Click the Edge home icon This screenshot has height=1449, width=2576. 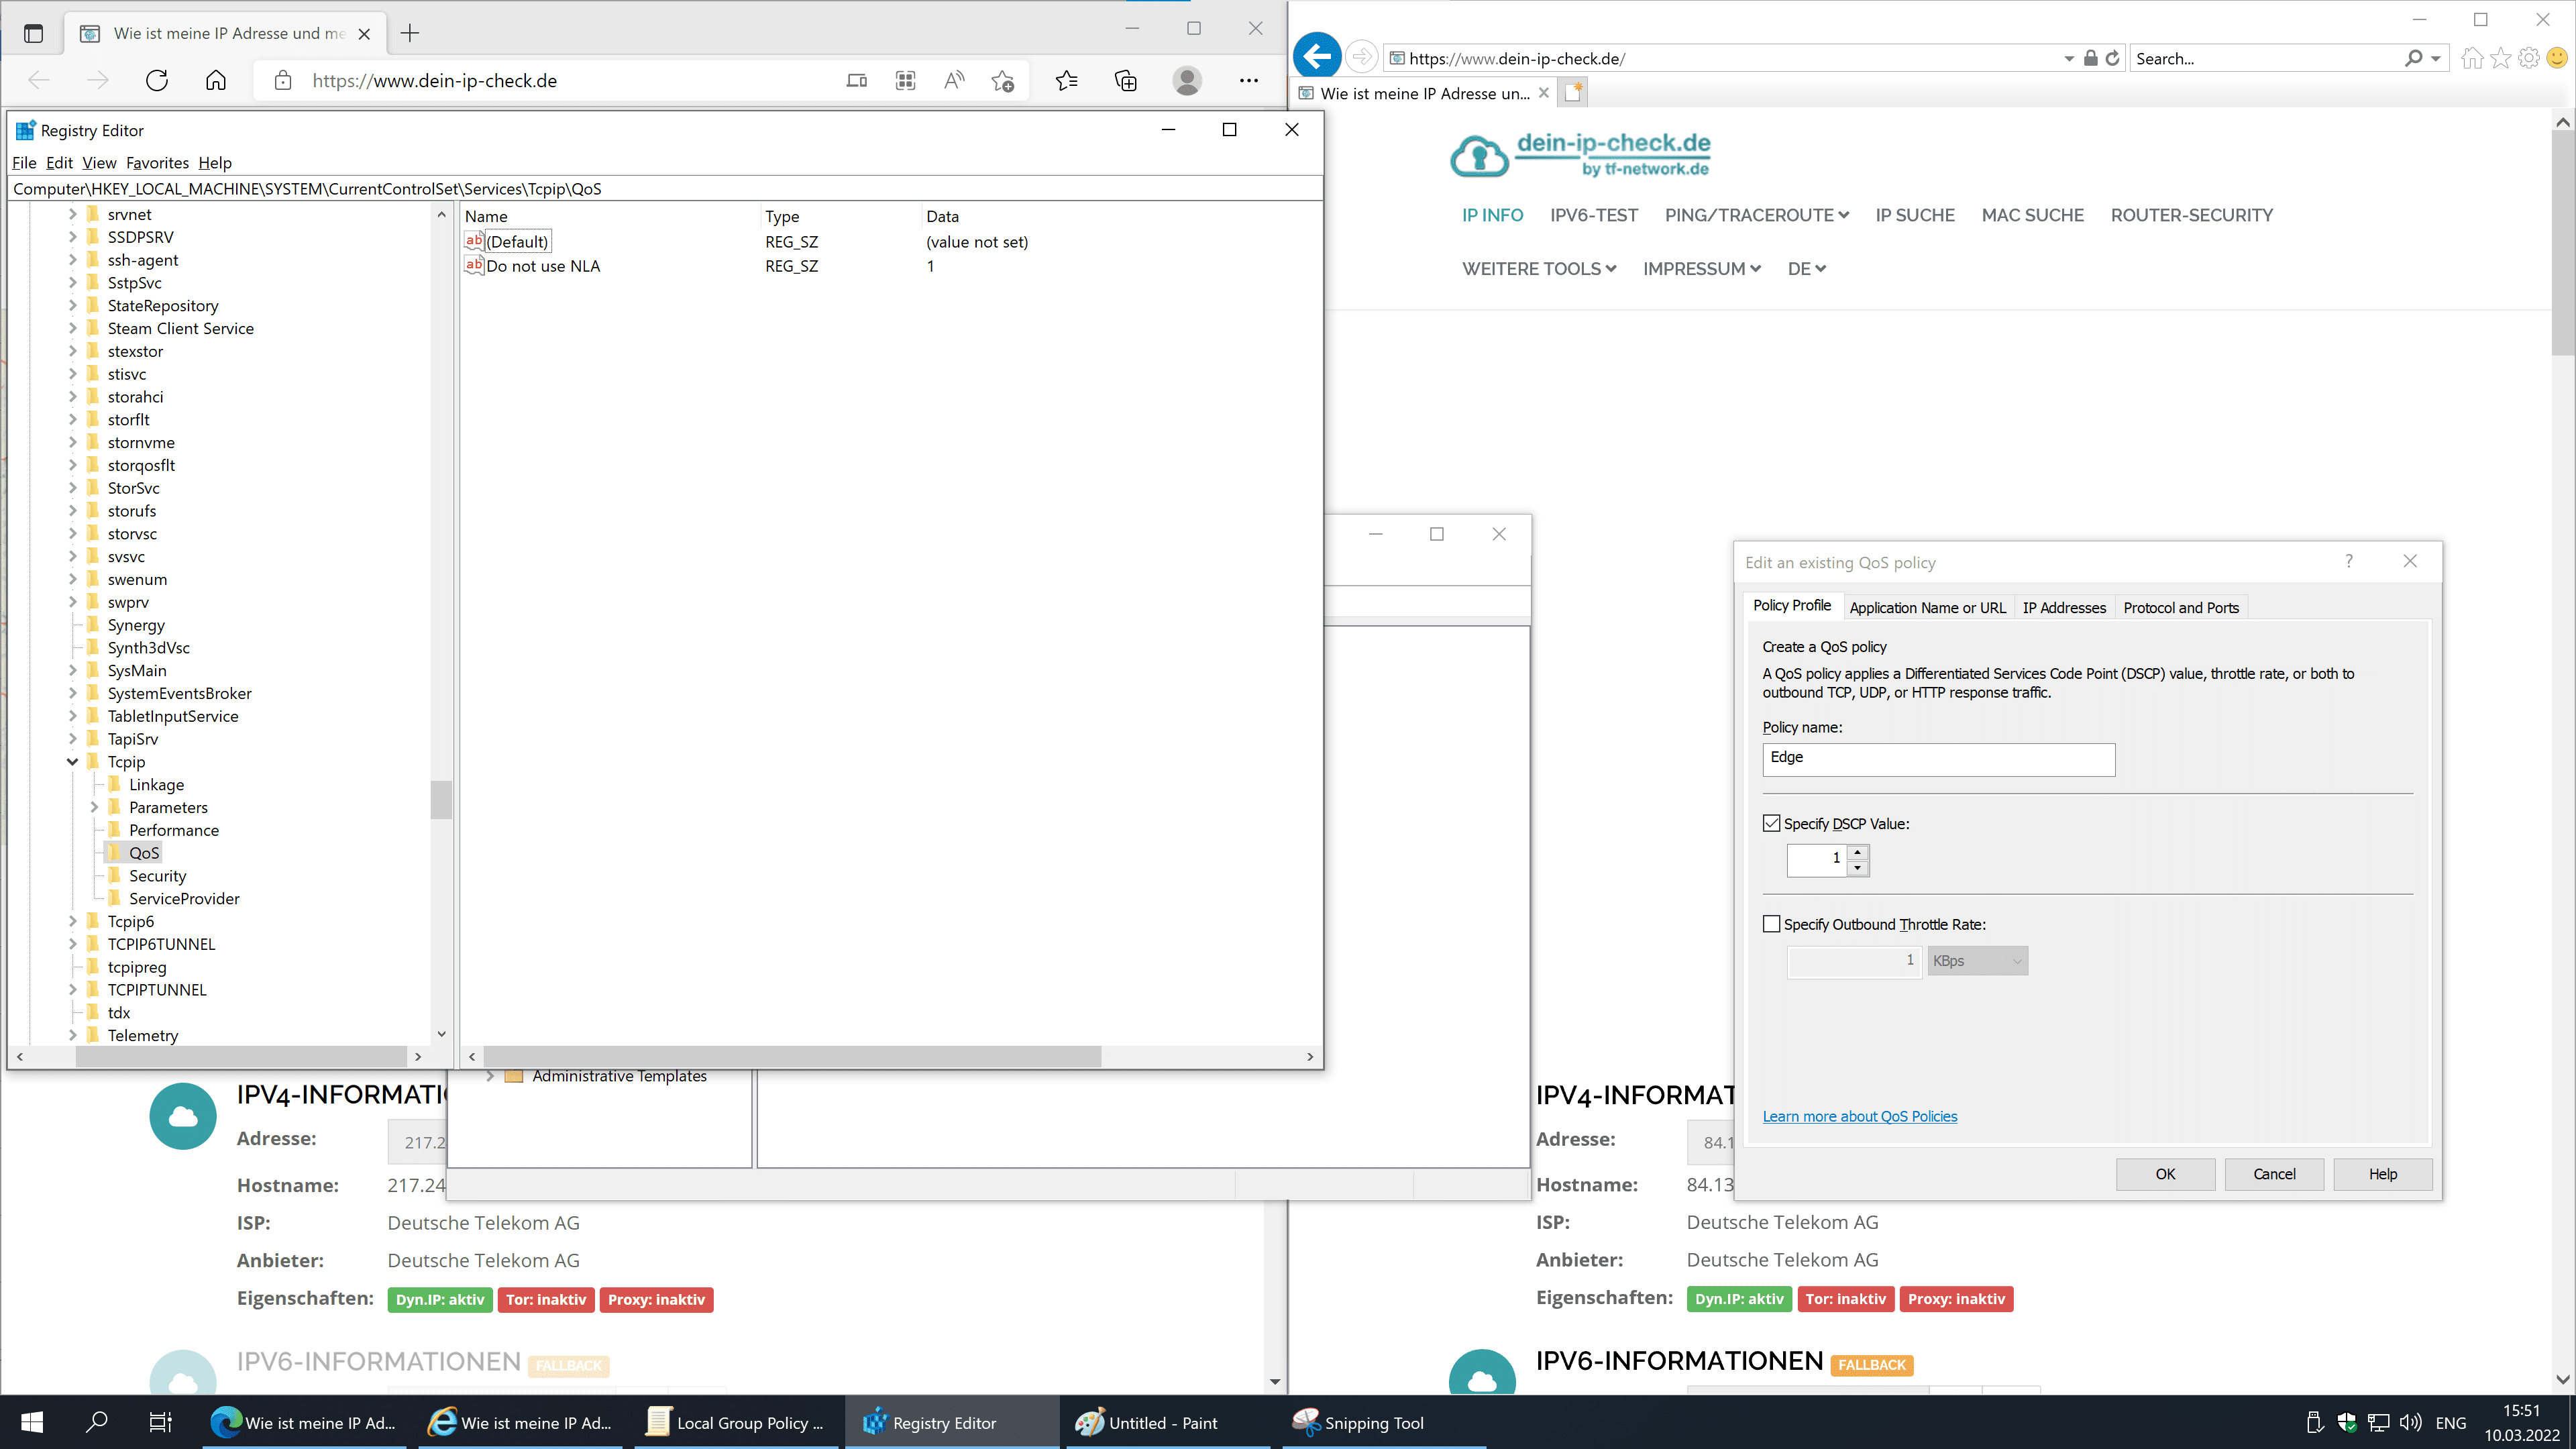click(x=216, y=81)
